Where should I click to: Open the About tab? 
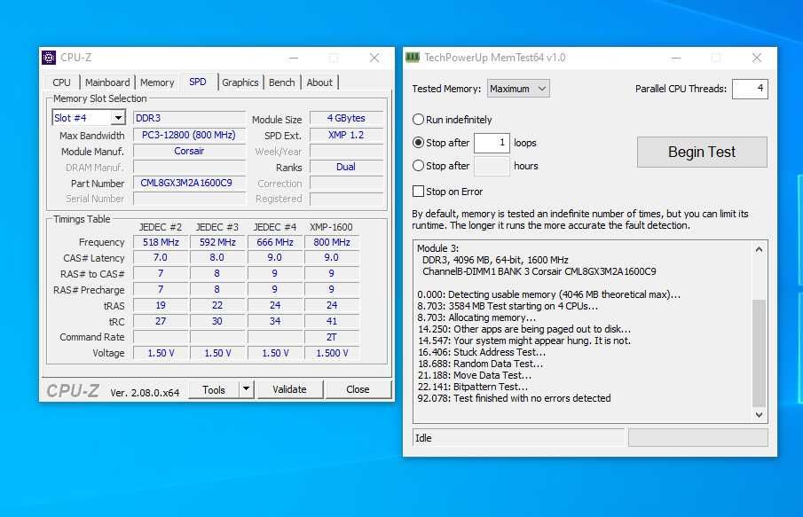[319, 82]
